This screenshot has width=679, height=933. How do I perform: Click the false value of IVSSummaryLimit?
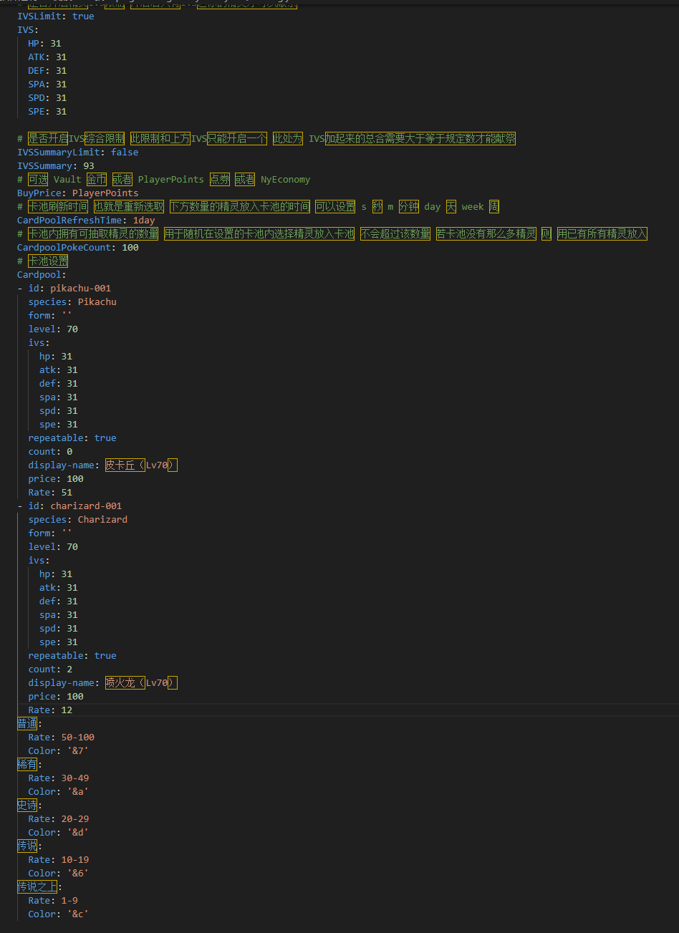(125, 152)
